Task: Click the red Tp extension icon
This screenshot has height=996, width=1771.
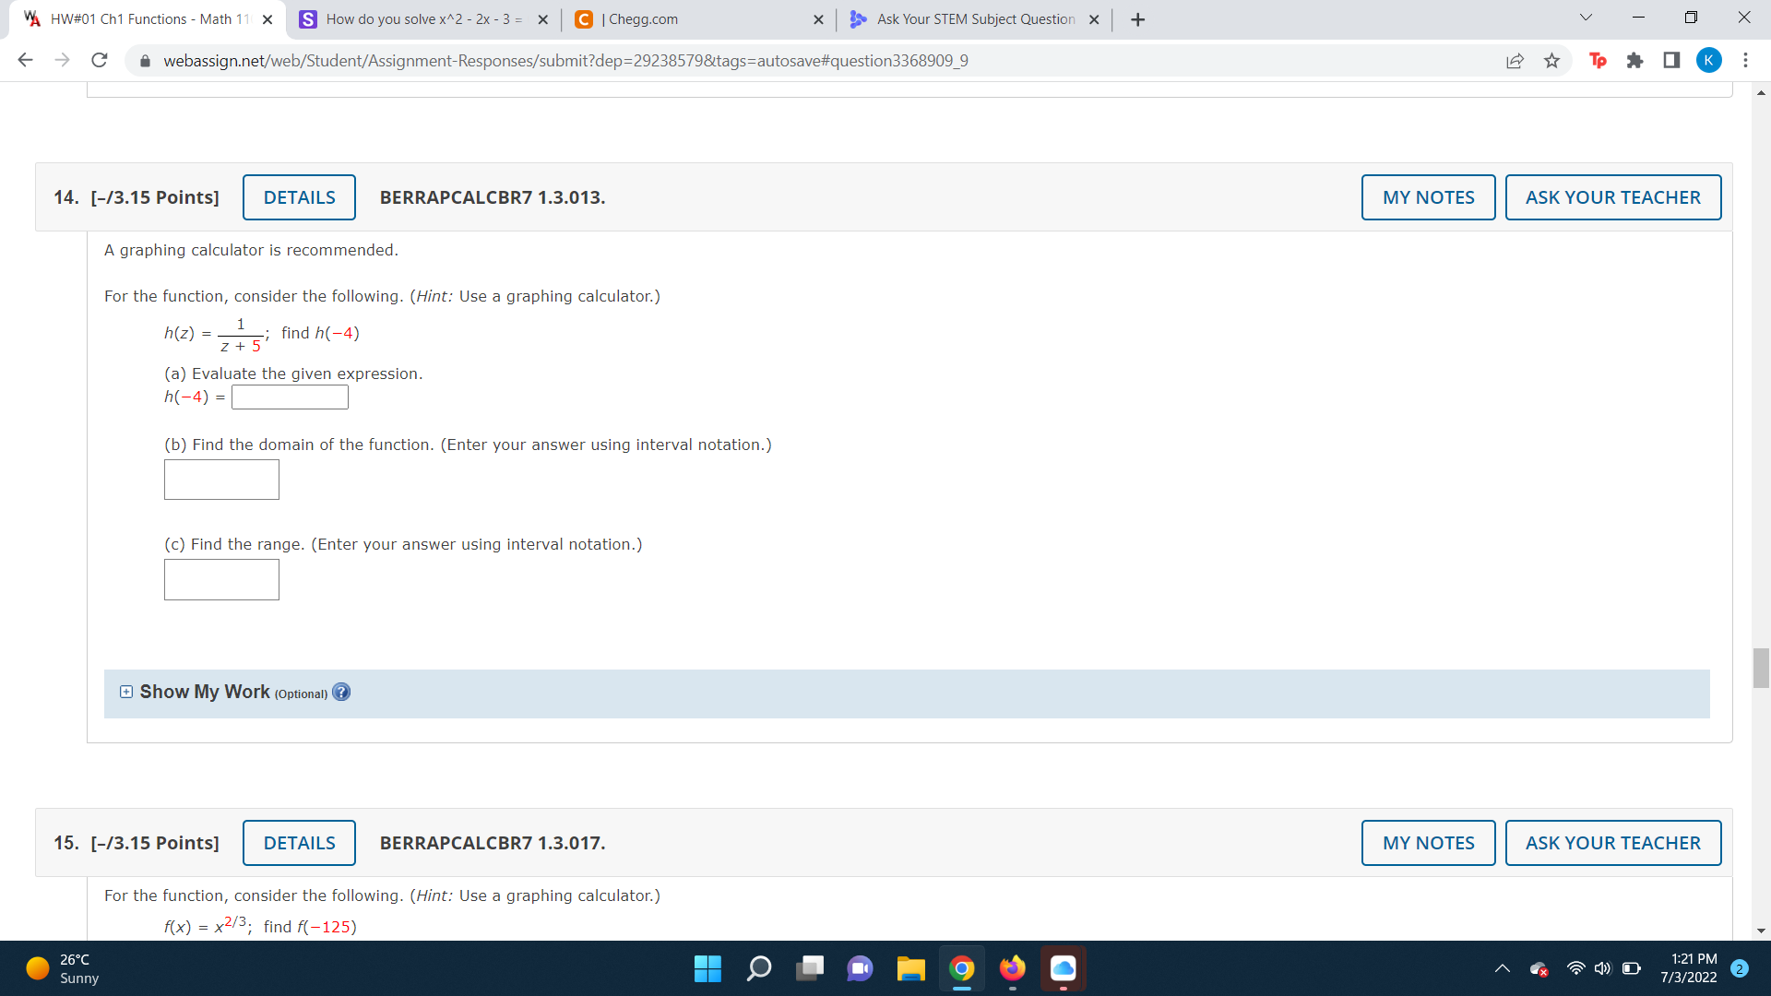Action: pos(1598,61)
